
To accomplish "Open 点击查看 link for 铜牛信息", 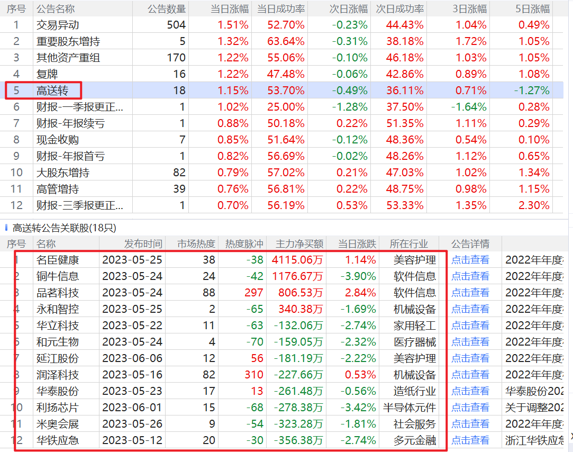I will (470, 276).
